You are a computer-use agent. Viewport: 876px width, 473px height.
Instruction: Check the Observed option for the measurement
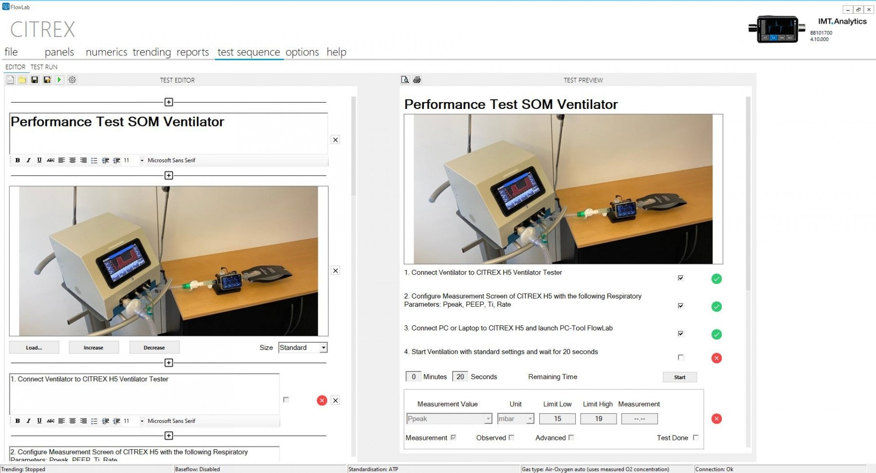point(511,438)
